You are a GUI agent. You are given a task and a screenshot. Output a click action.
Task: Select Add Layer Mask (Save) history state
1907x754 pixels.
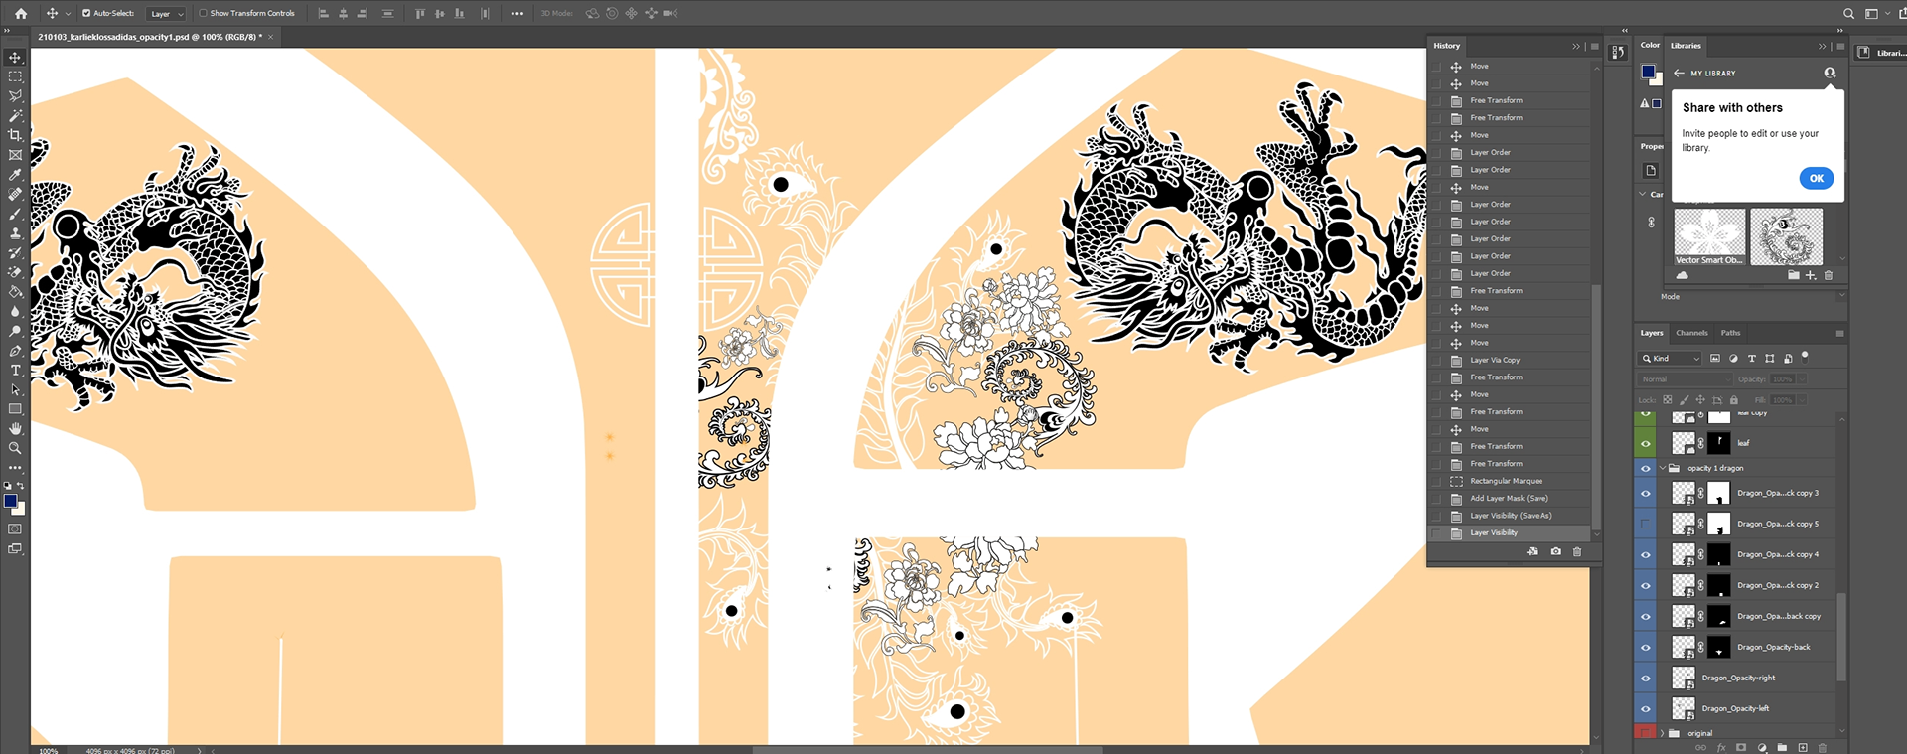point(1510,498)
